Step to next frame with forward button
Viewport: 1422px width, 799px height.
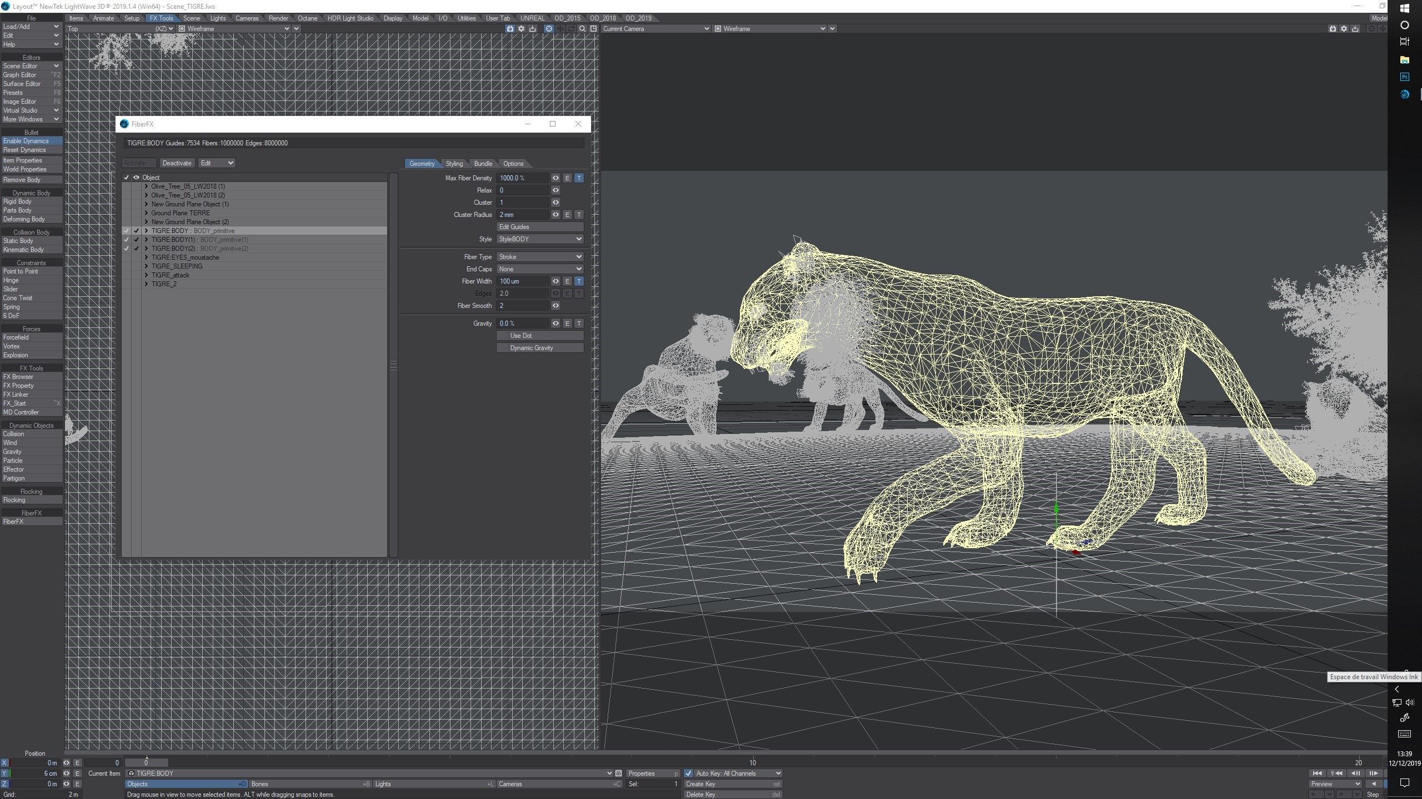(x=1373, y=773)
